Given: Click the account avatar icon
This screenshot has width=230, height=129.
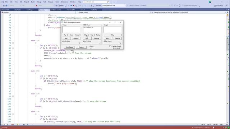Looking at the screenshot, I should (x=210, y=2).
